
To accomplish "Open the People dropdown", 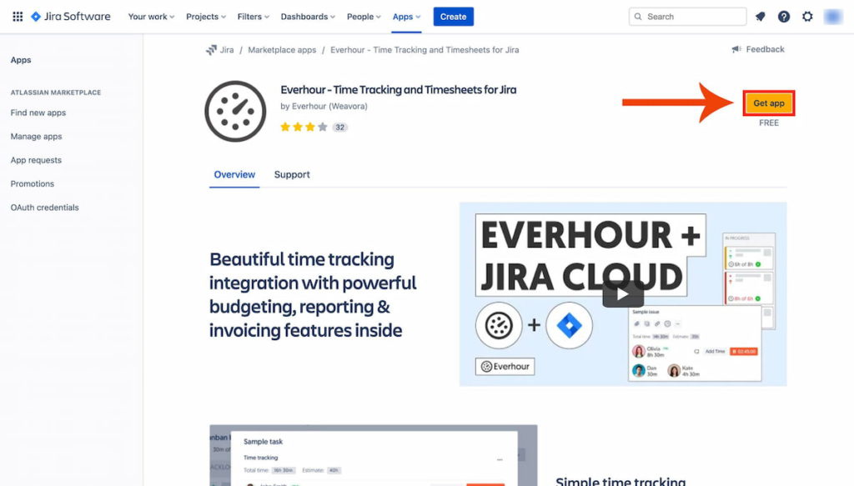I will 362,15.
